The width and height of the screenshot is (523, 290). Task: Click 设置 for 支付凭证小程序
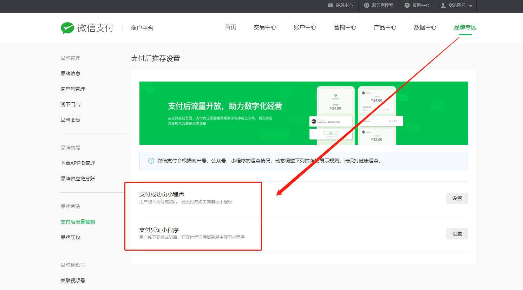tap(457, 234)
